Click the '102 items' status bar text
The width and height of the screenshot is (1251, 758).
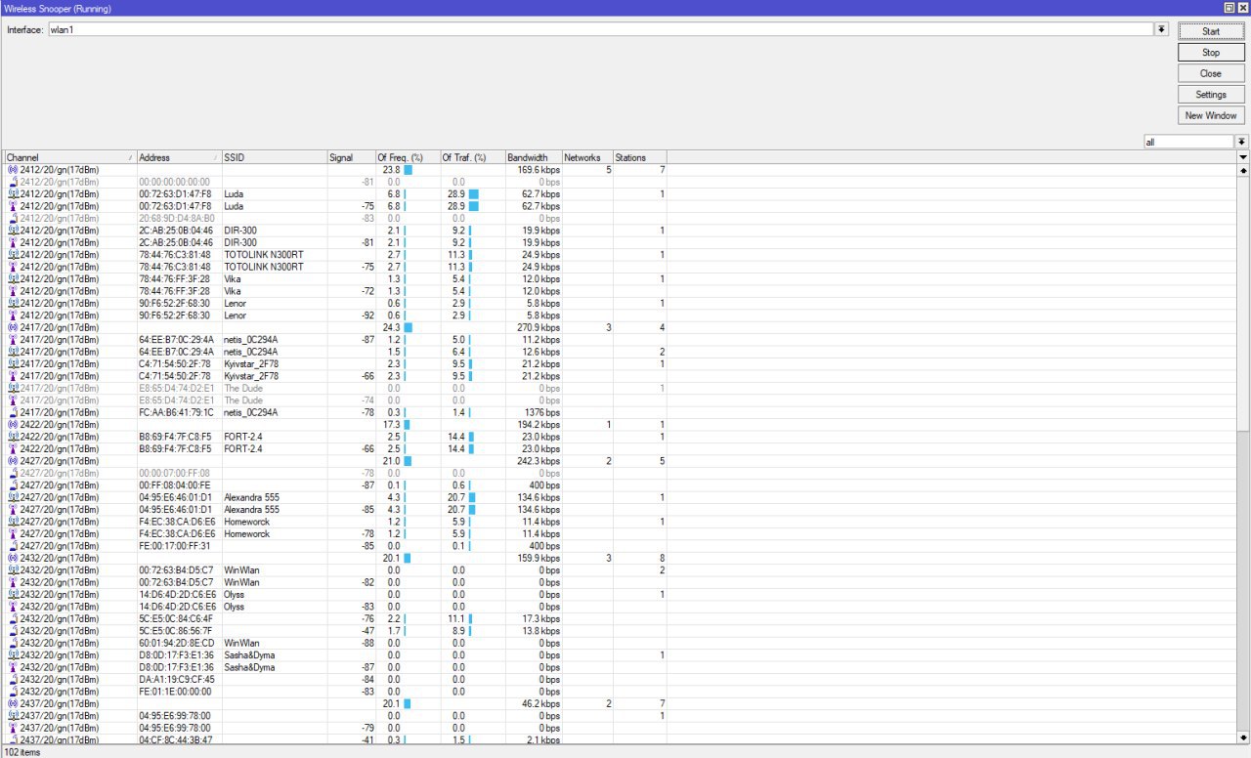pos(23,752)
